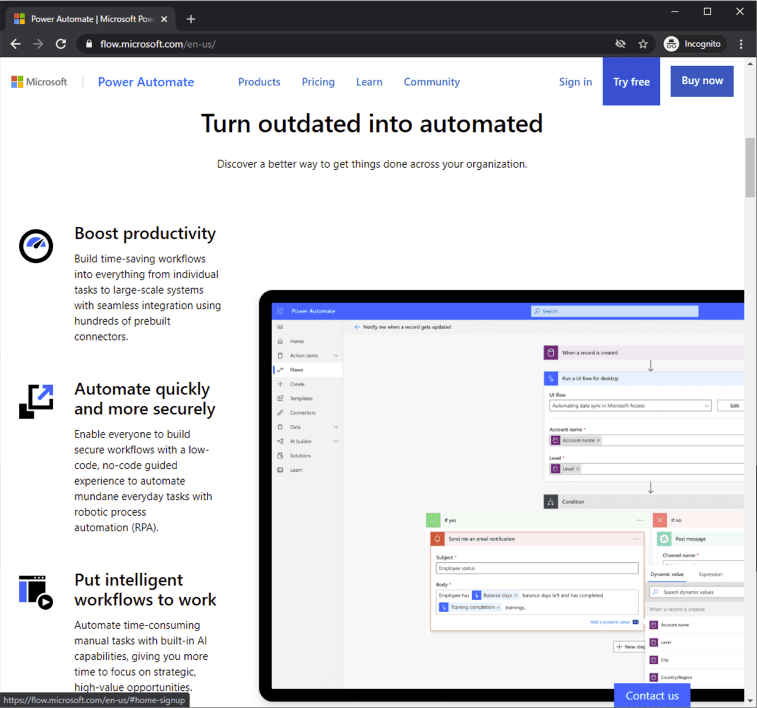The width and height of the screenshot is (757, 708).
Task: Click the page vertical scrollbar thumb
Action: click(x=750, y=168)
